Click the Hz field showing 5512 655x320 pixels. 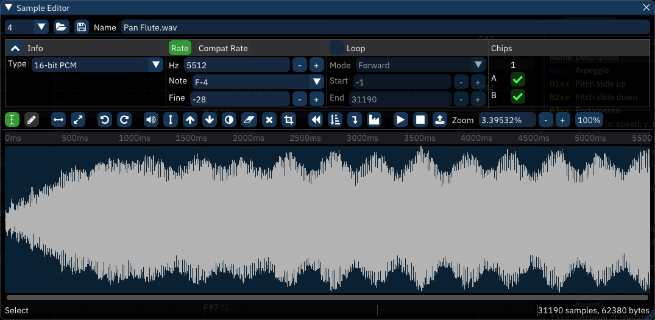[x=237, y=65]
